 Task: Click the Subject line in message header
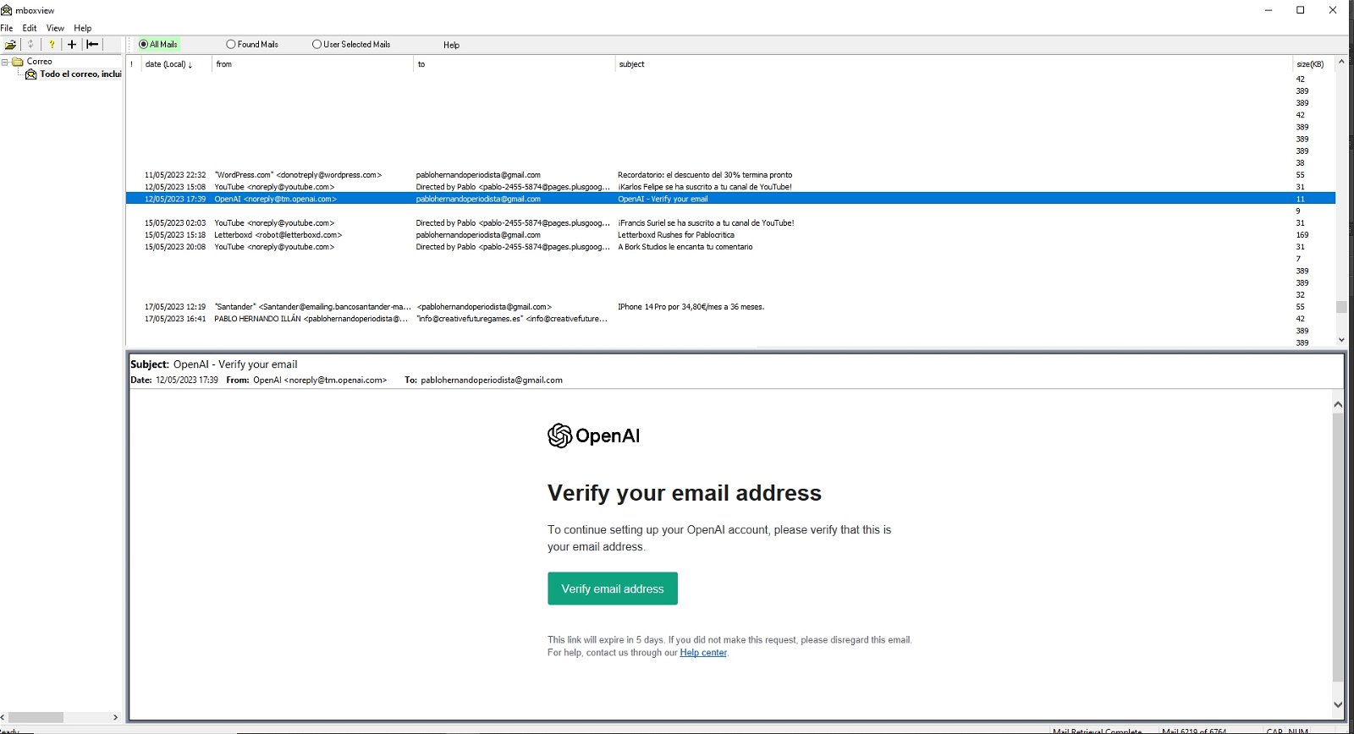click(x=214, y=364)
